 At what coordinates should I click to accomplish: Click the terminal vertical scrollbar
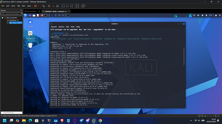[184, 56]
